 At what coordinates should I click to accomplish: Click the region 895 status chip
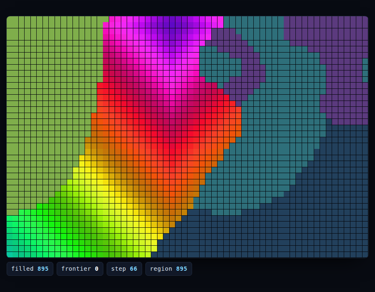(169, 269)
